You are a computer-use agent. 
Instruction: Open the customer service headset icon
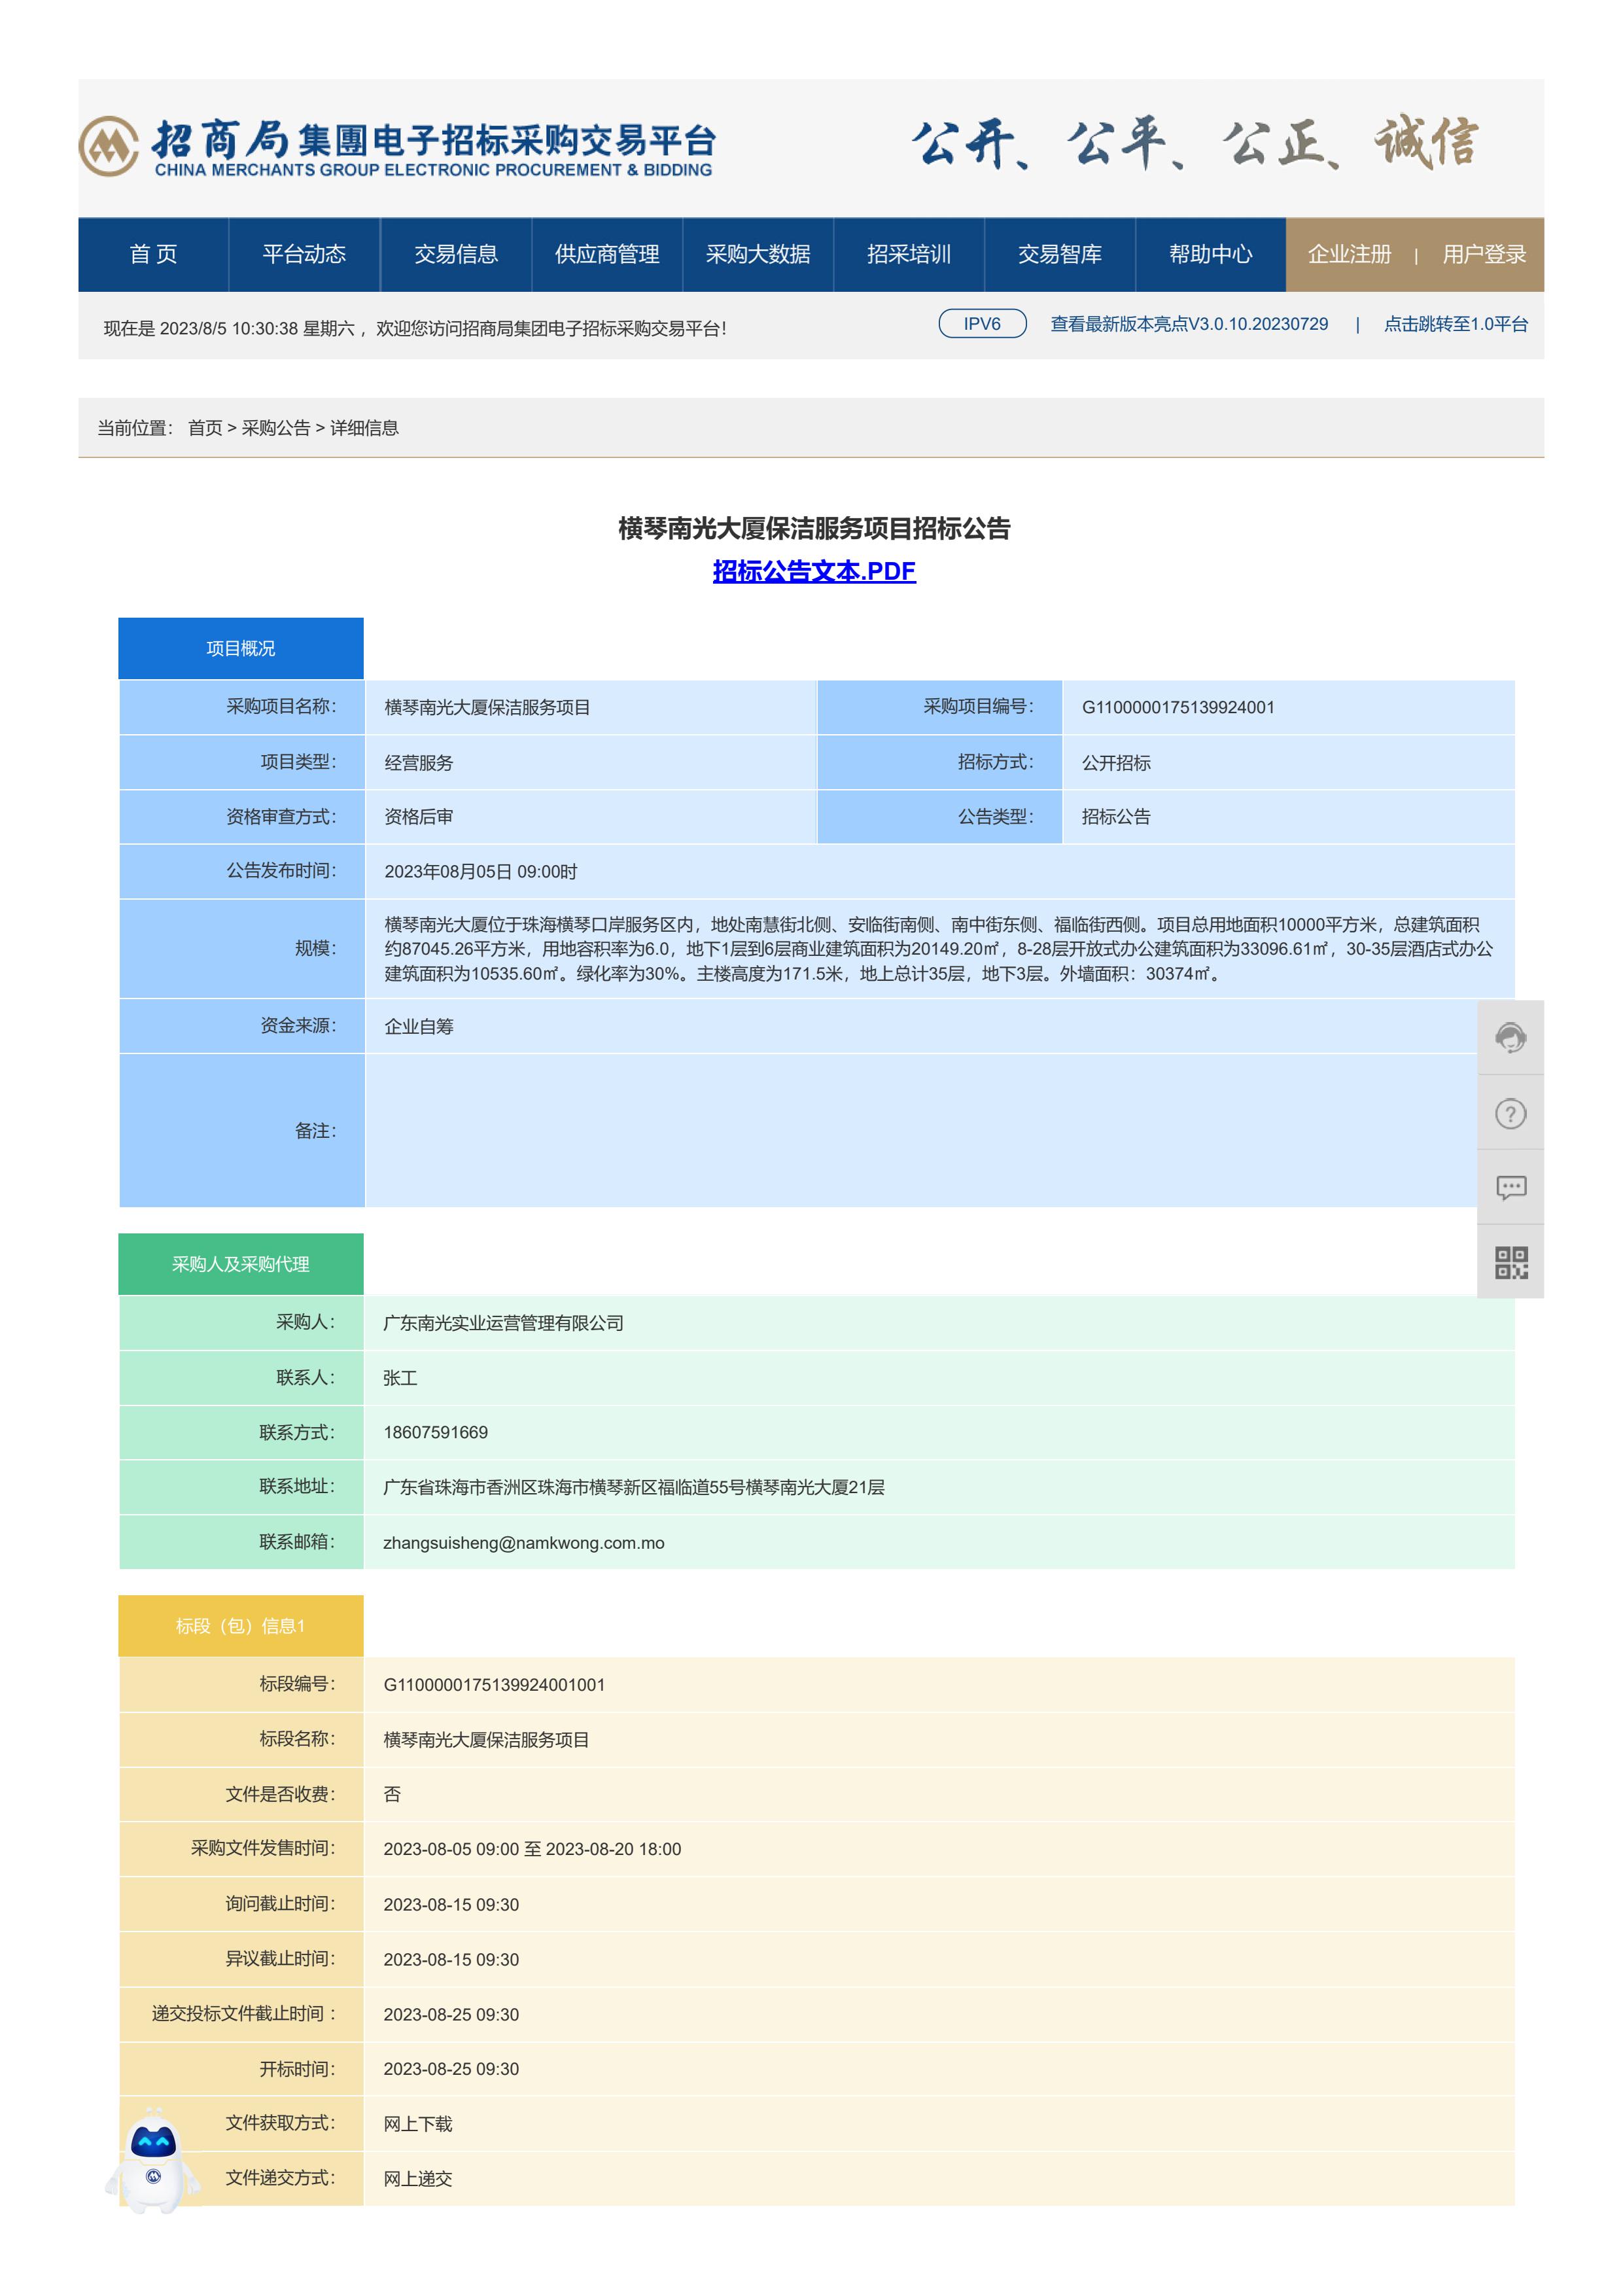pyautogui.click(x=1510, y=1038)
